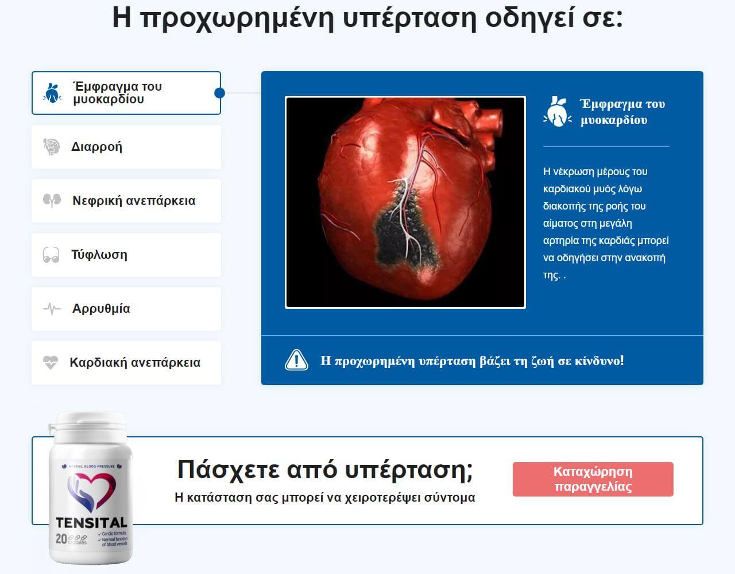The height and width of the screenshot is (574, 735).
Task: Click the life-danger warning banner text
Action: click(473, 360)
